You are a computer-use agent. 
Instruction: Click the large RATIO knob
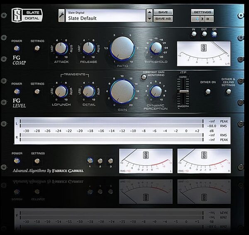pos(122,49)
